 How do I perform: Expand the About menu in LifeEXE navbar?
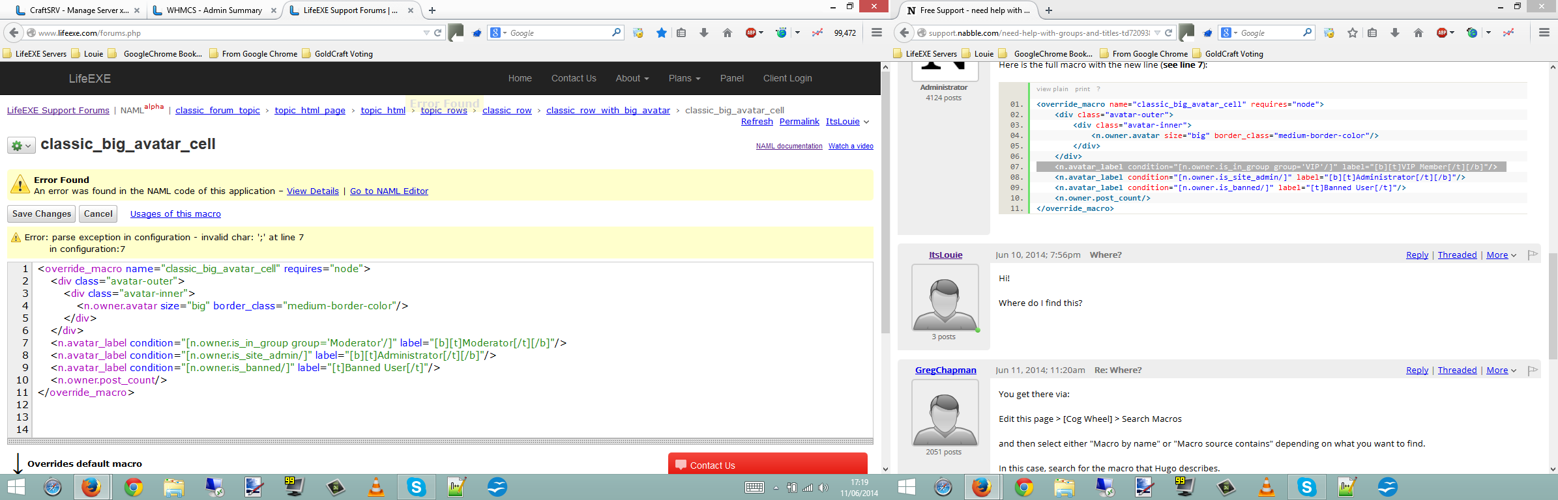coord(632,78)
